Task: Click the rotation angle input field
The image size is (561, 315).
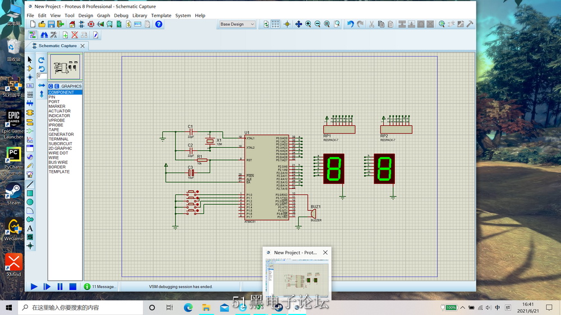Action: pyautogui.click(x=41, y=76)
